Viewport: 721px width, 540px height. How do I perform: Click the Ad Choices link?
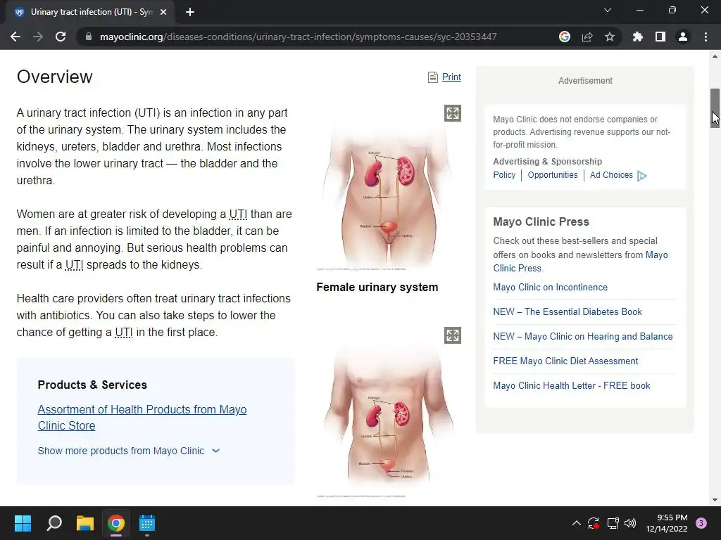(611, 175)
